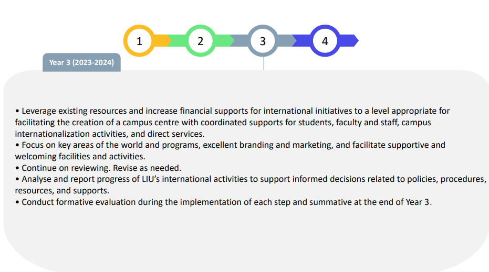This screenshot has height=272, width=489.
Task: Select the gray step 3 circle
Action: pyautogui.click(x=263, y=41)
